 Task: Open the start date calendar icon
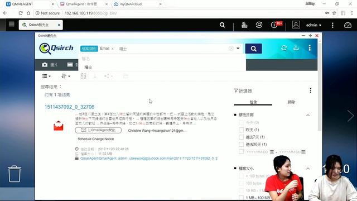(x=272, y=152)
